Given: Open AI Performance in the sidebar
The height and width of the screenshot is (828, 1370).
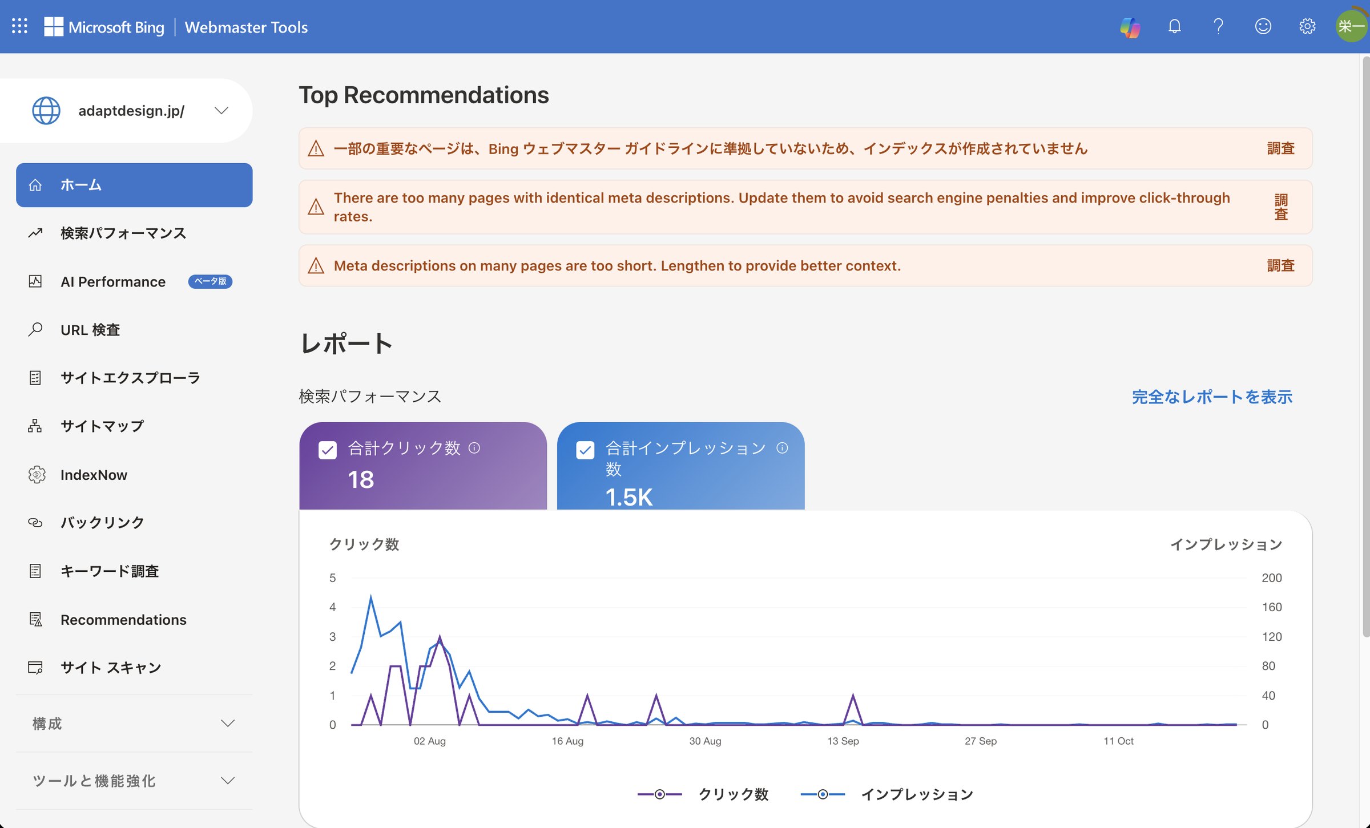Looking at the screenshot, I should 134,281.
